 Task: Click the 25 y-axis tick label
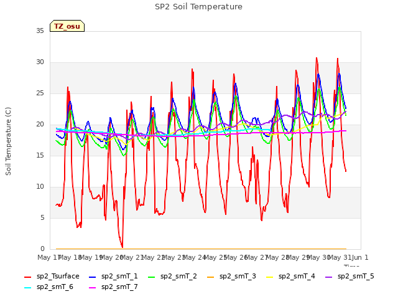coord(40,93)
